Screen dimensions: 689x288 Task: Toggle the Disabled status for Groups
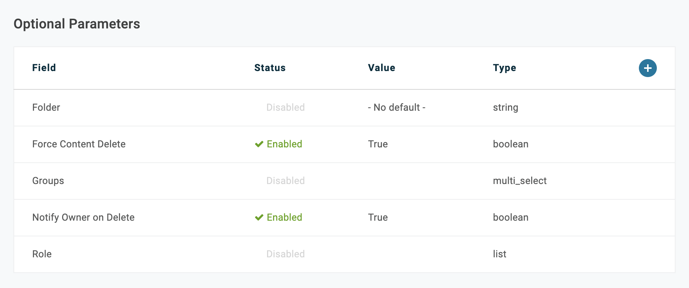click(285, 181)
